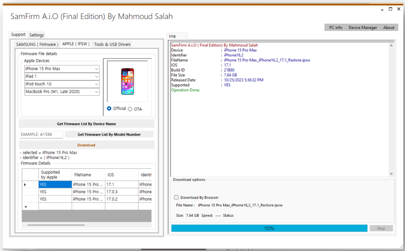
Task: Select the YES cell in the 17.0.3 row
Action: [x=55, y=192]
